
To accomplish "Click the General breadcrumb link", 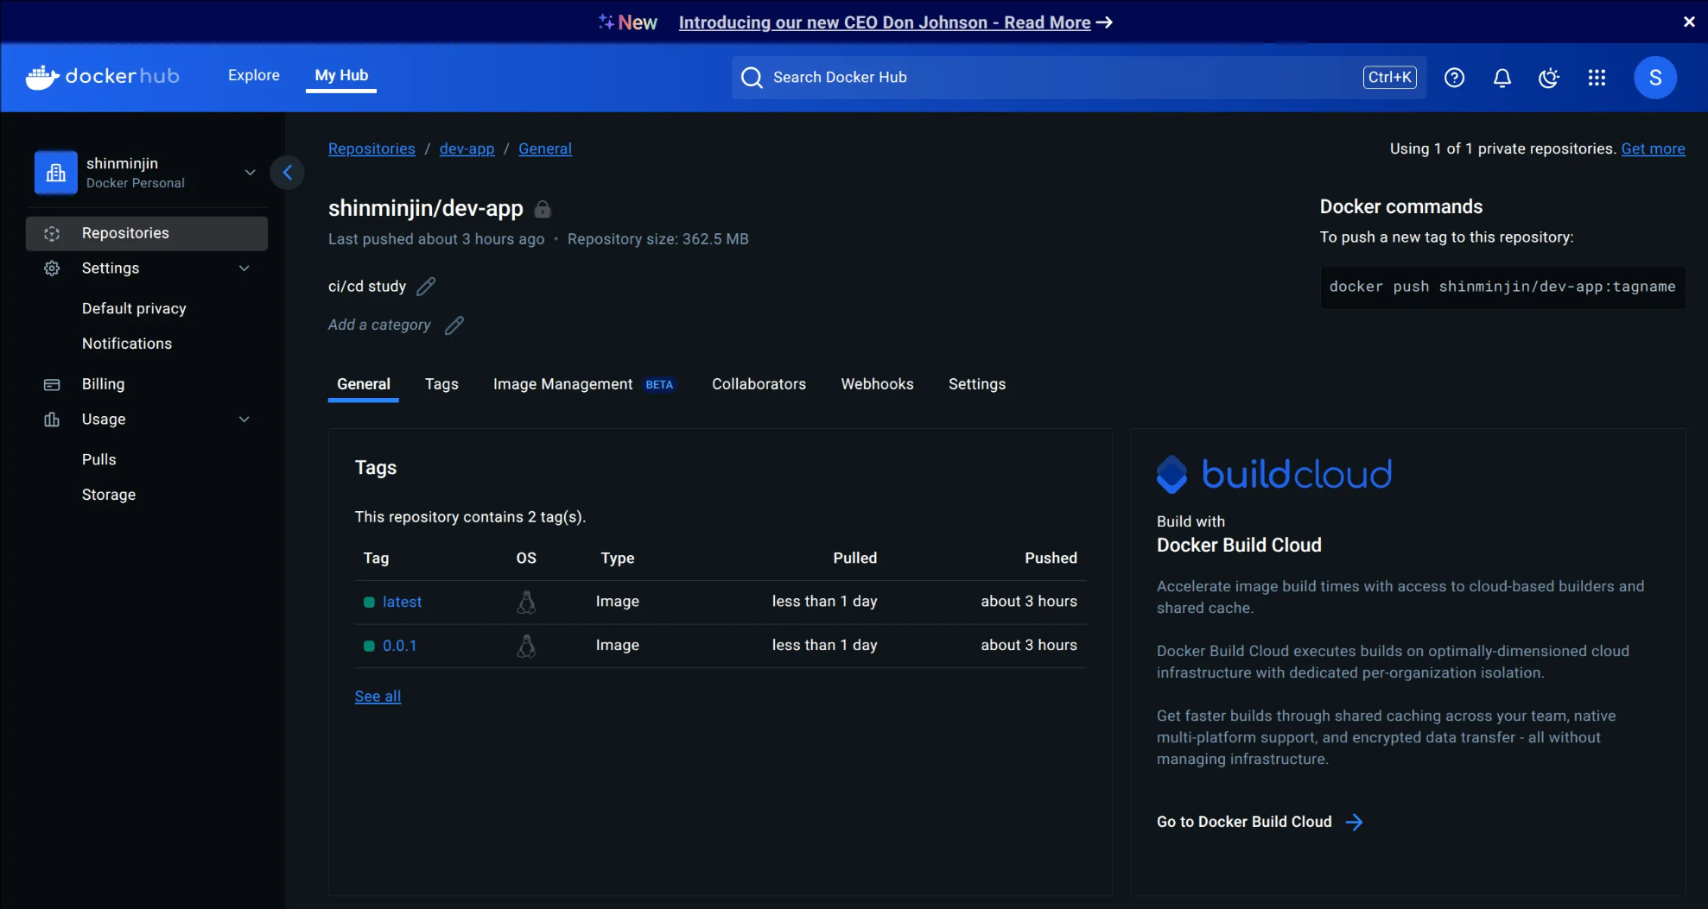I will [545, 148].
